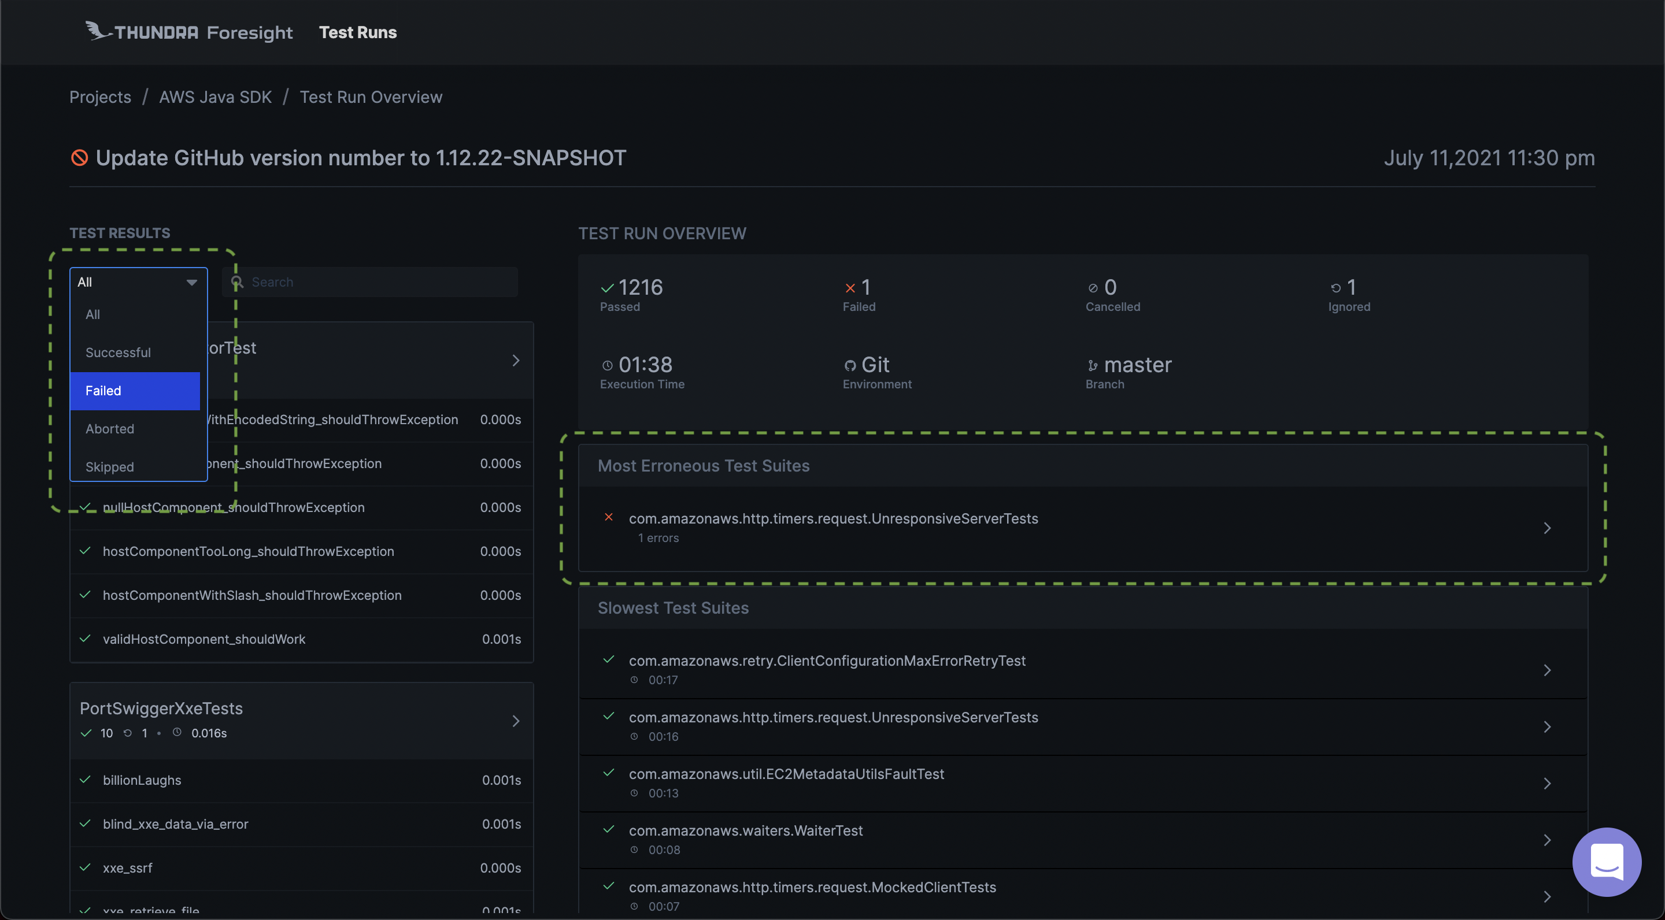The width and height of the screenshot is (1665, 920).
Task: Click the master branch label
Action: point(1138,365)
